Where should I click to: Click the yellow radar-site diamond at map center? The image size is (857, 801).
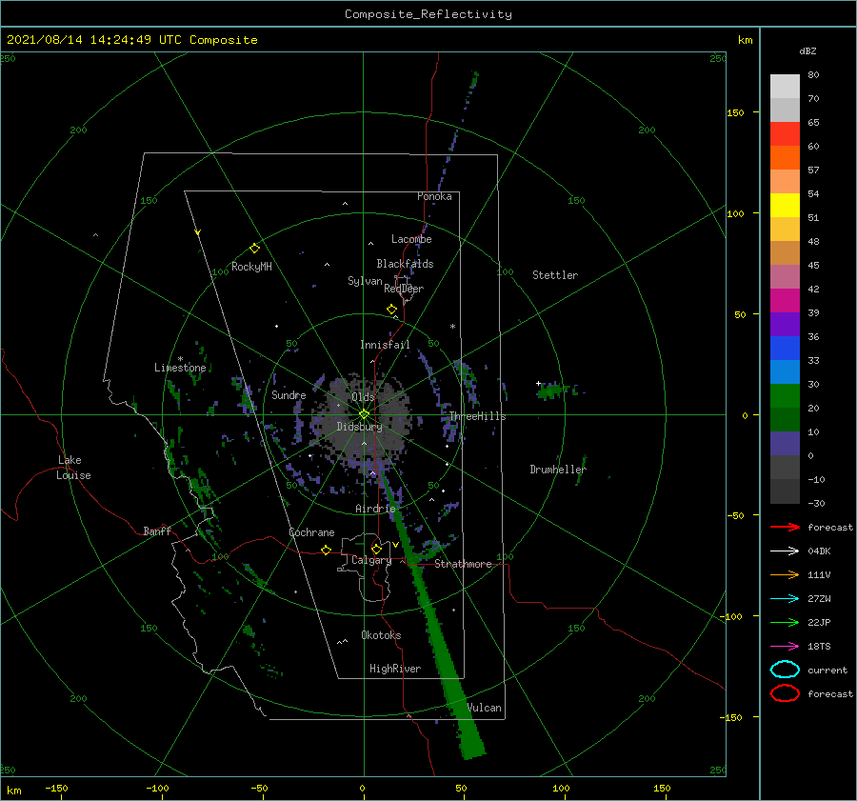click(364, 414)
